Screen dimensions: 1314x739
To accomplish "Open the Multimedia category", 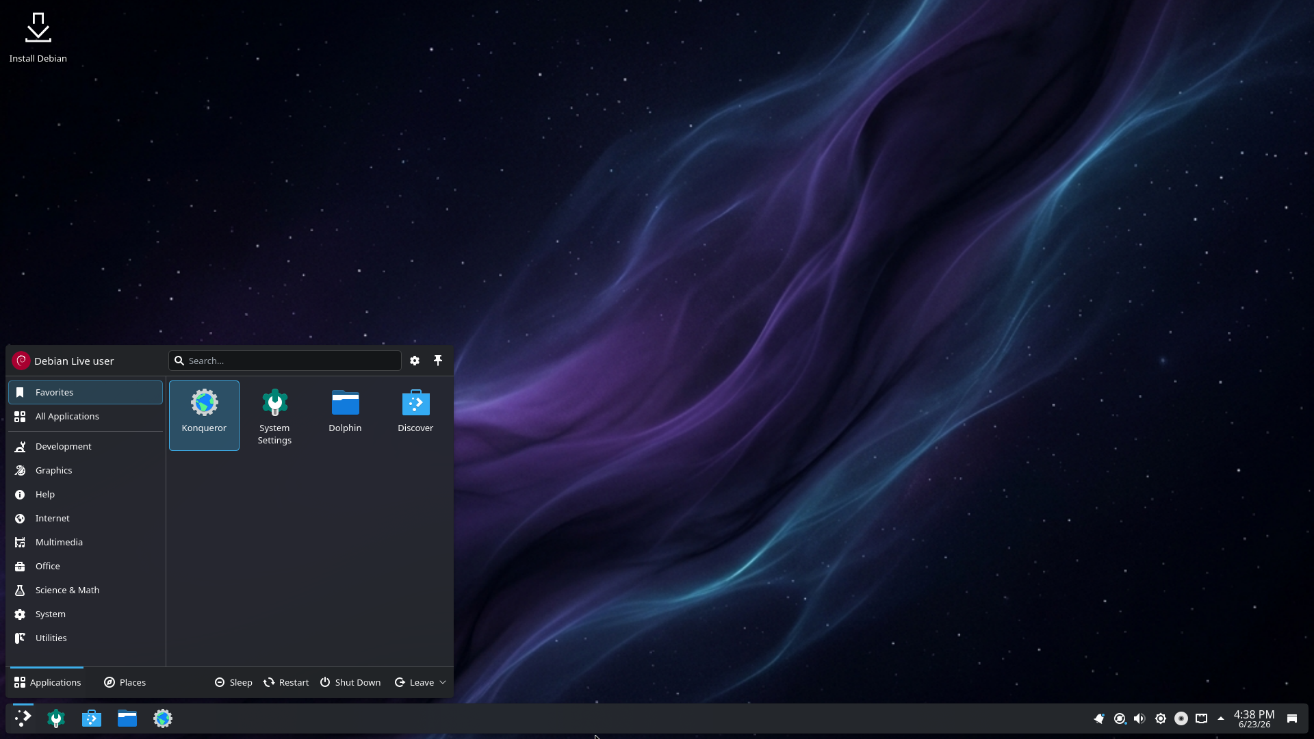I will pyautogui.click(x=86, y=542).
